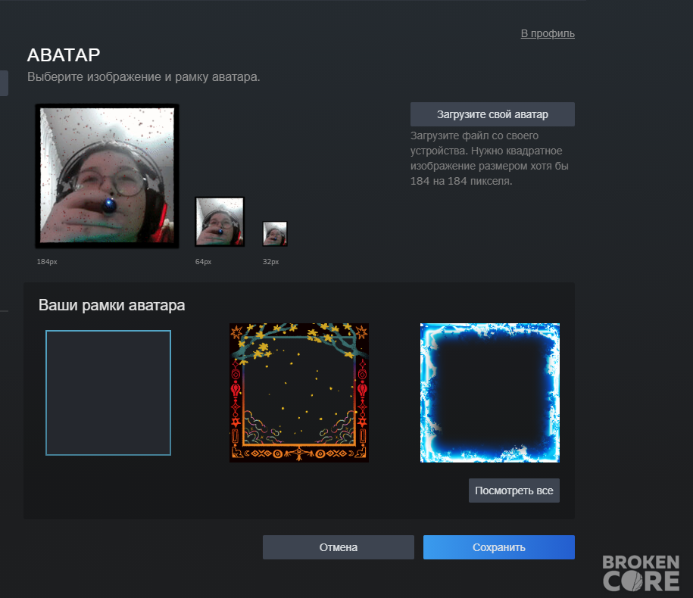Click the «Выберите изображение и рамку аватара.» subtitle
Image resolution: width=693 pixels, height=598 pixels.
coord(144,77)
